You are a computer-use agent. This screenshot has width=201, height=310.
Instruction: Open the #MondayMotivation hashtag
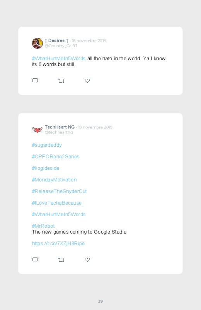point(54,180)
